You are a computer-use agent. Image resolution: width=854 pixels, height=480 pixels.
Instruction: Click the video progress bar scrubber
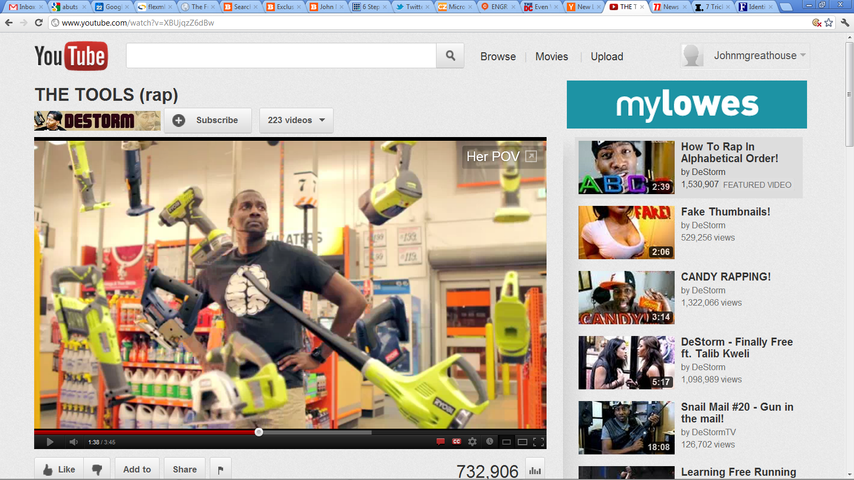point(259,432)
